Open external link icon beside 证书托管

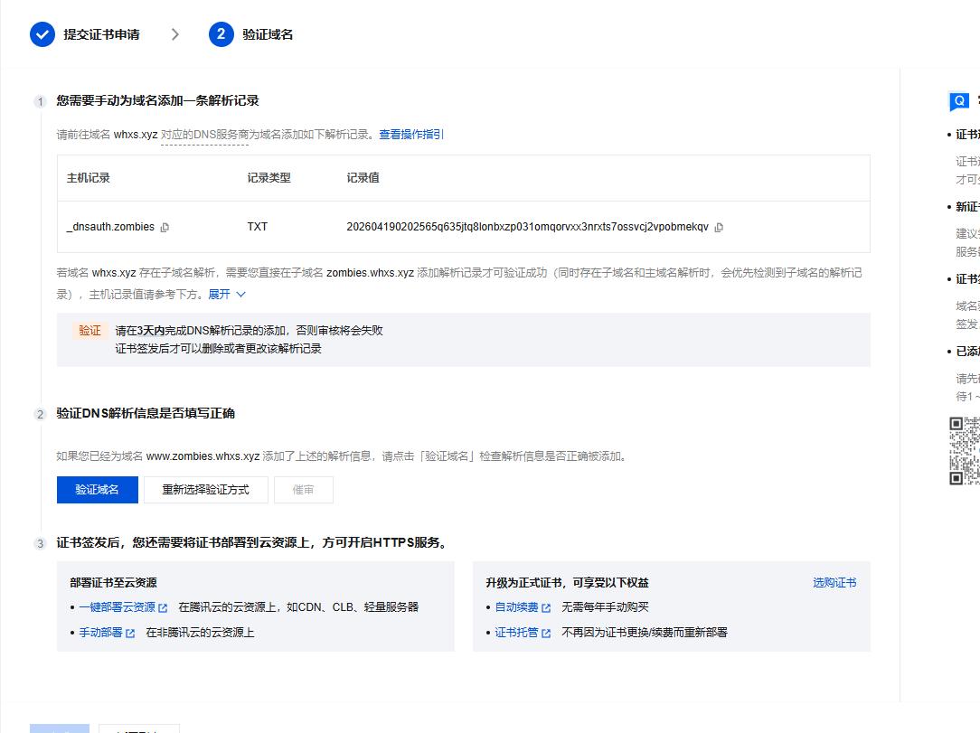[546, 633]
